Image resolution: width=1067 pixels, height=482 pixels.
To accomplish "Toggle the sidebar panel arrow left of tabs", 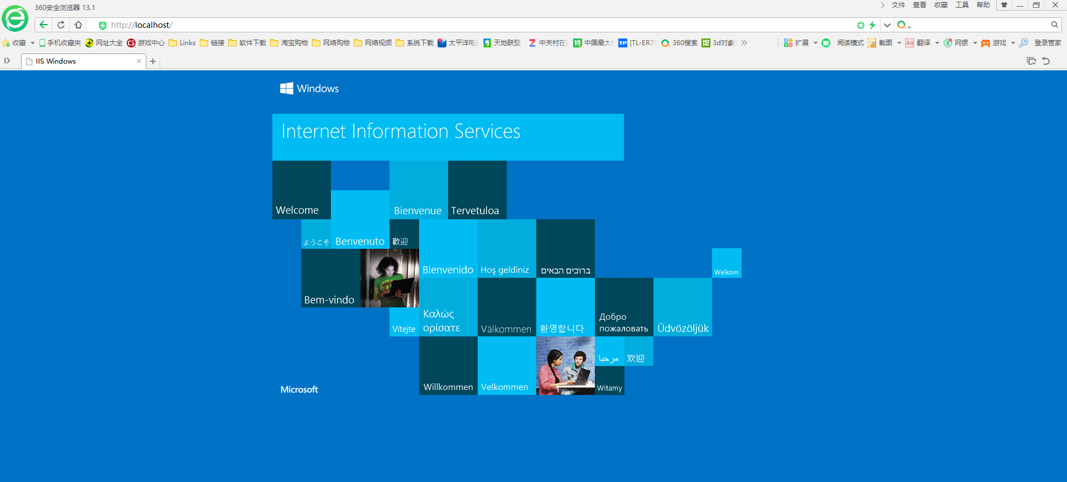I will [7, 61].
